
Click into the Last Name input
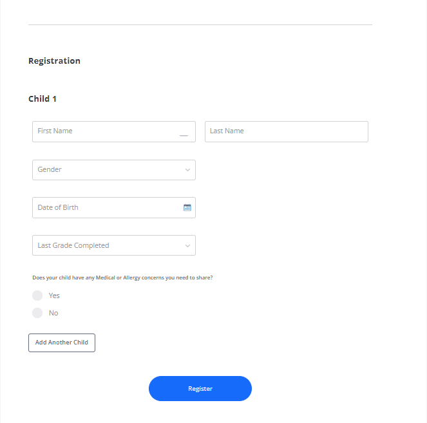[x=286, y=131]
